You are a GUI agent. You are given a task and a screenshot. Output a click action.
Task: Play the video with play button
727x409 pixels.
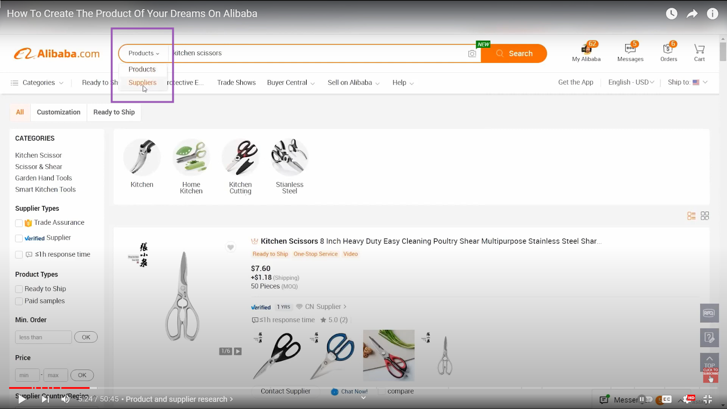tap(21, 399)
